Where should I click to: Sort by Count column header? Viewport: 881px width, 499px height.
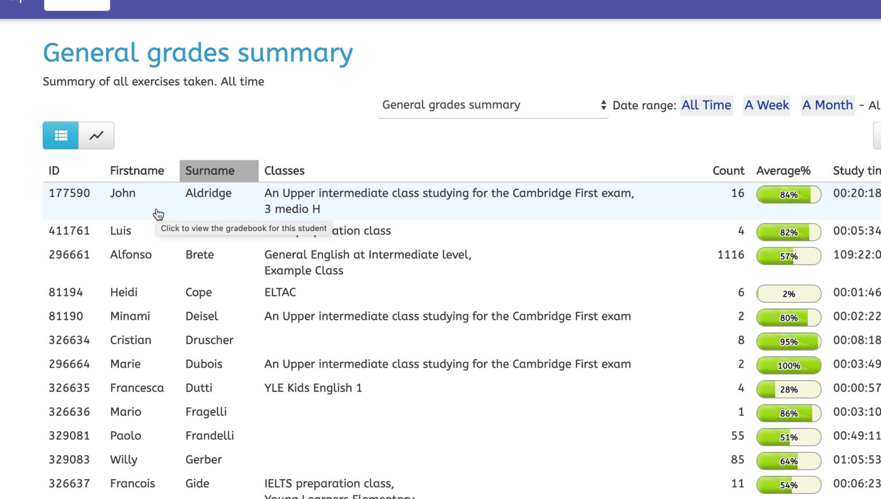pos(728,171)
